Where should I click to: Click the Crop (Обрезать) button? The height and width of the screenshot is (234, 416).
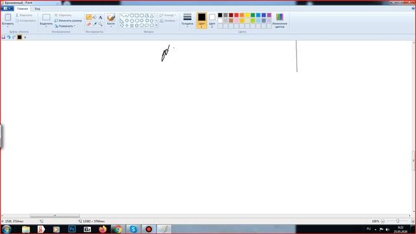pos(63,16)
